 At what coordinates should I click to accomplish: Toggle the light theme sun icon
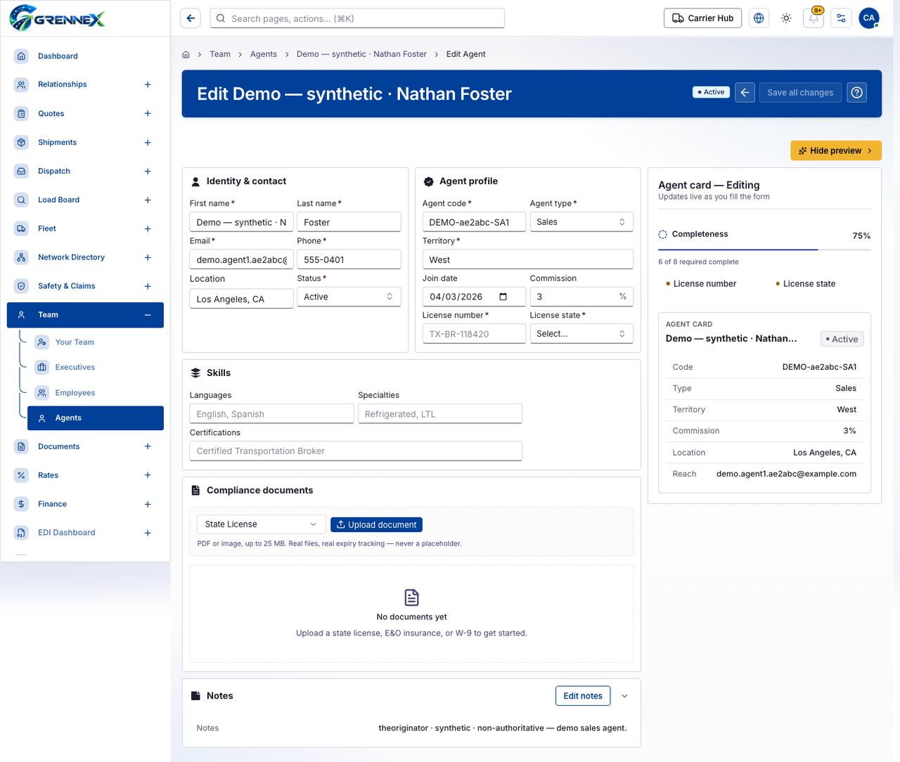pyautogui.click(x=786, y=18)
